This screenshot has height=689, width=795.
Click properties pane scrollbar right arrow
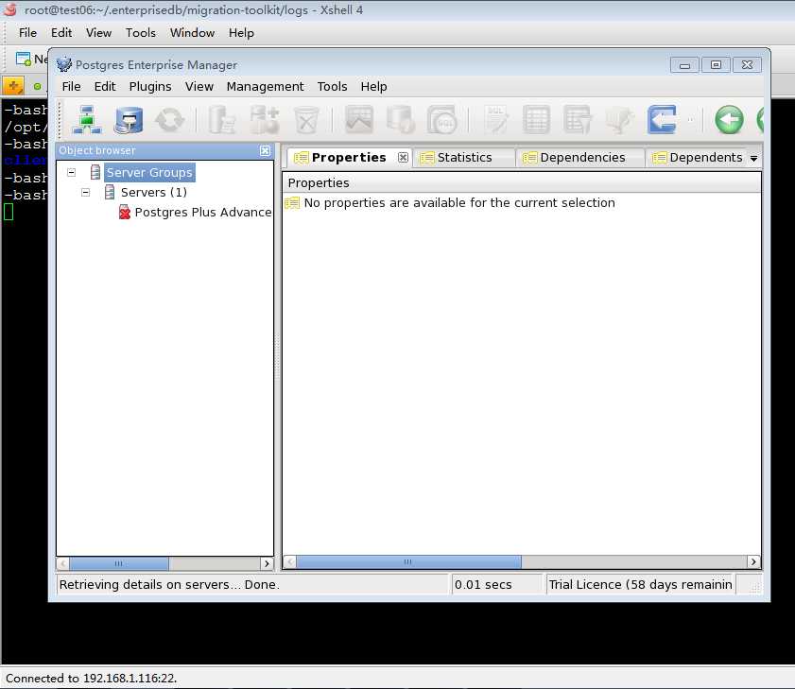753,561
